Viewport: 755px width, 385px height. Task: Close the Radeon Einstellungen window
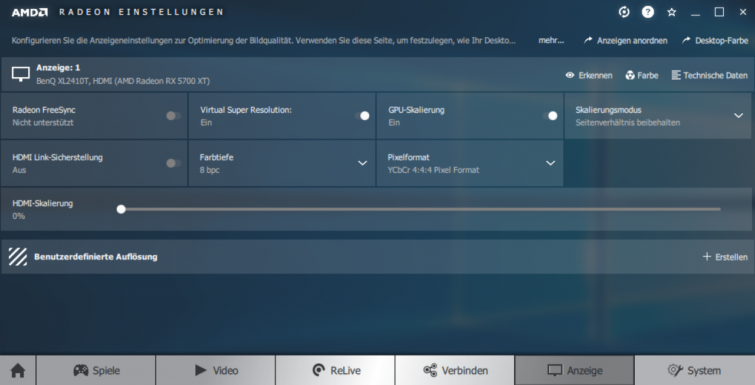click(743, 12)
